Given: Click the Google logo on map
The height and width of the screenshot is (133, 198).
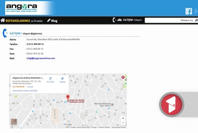Looking at the screenshot, I should point(68,124).
